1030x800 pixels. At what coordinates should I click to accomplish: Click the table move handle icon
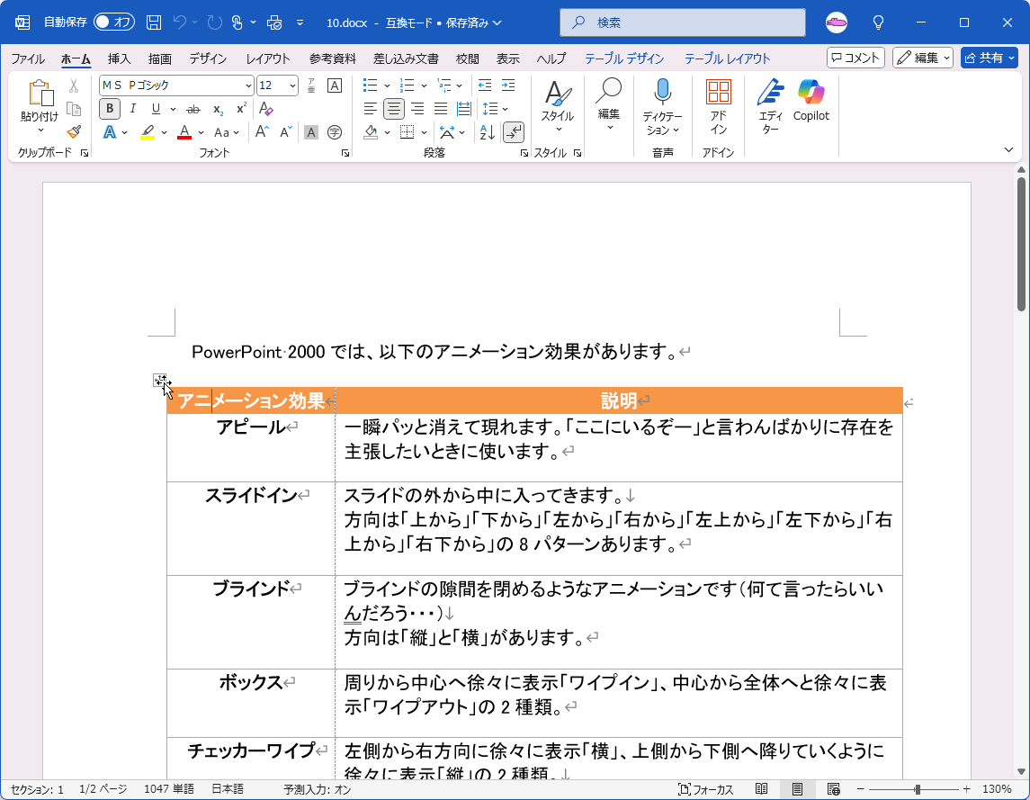pos(159,380)
